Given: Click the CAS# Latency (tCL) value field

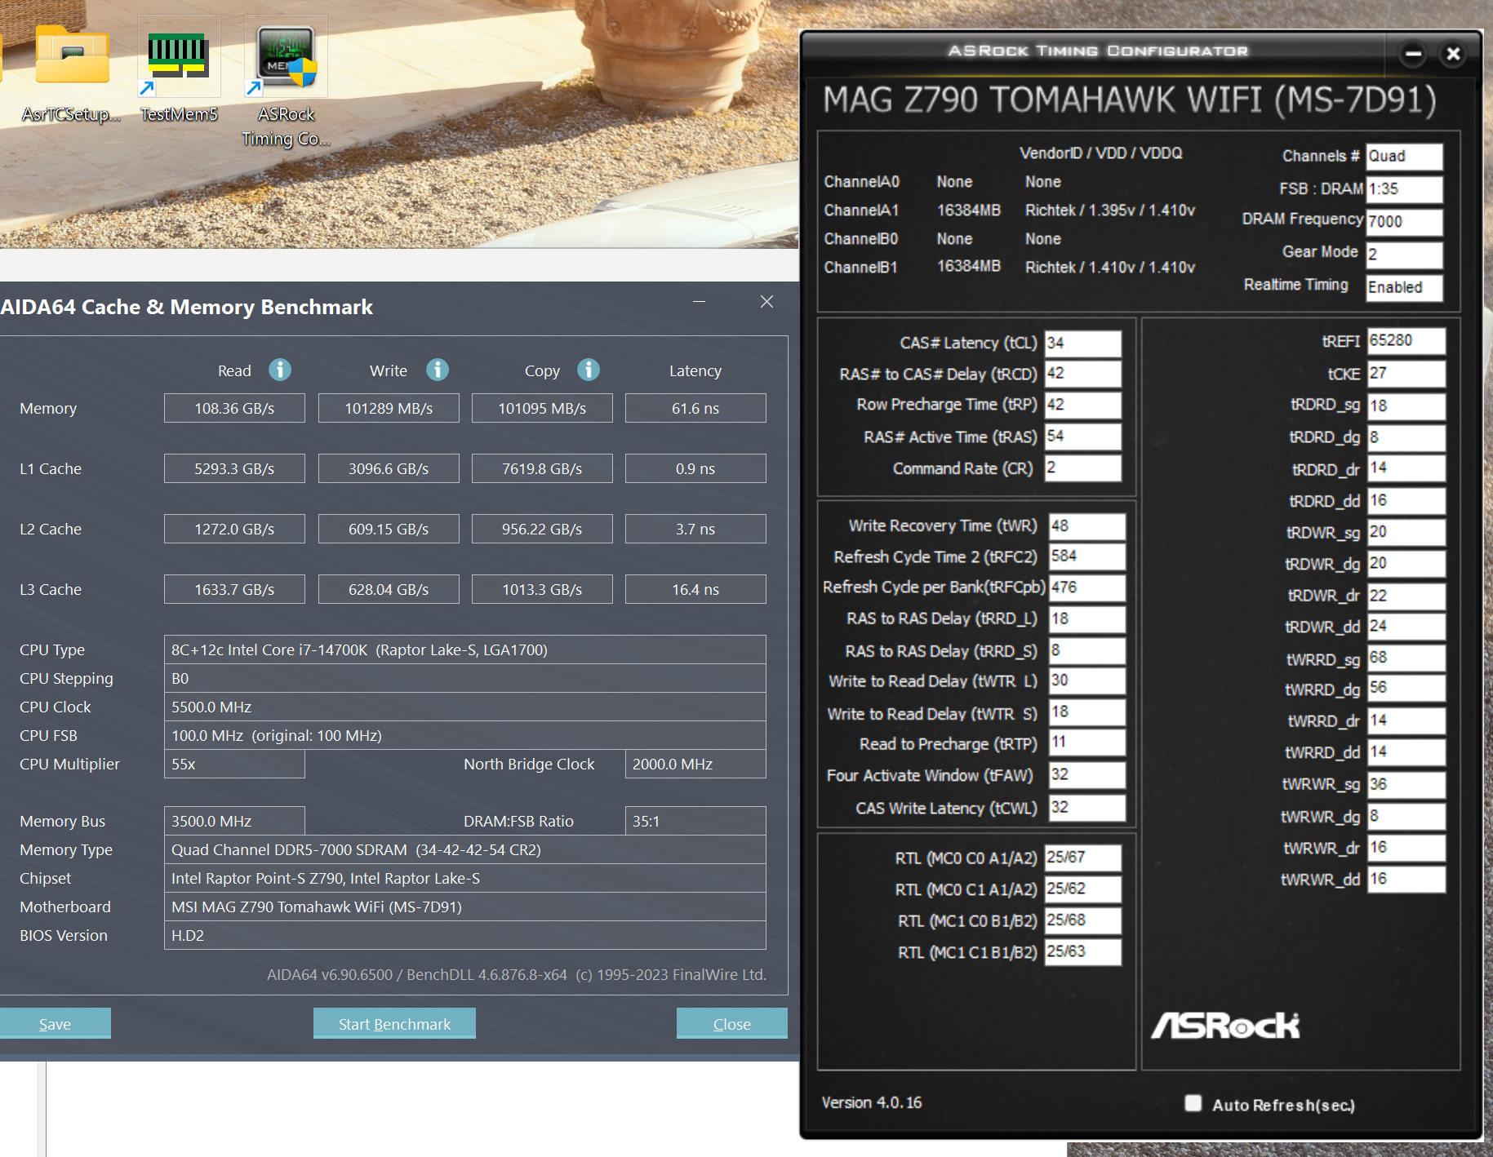Looking at the screenshot, I should (1083, 343).
